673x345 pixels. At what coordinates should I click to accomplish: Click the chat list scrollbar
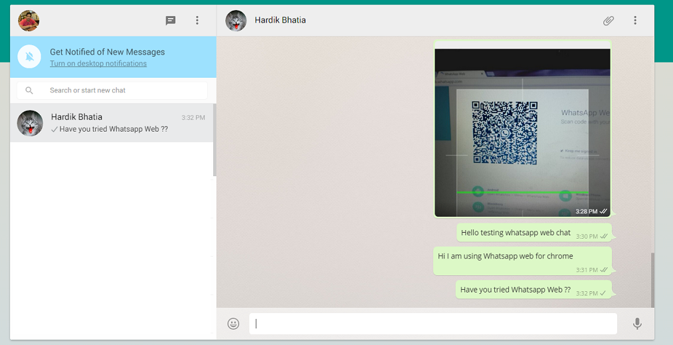[x=215, y=140]
